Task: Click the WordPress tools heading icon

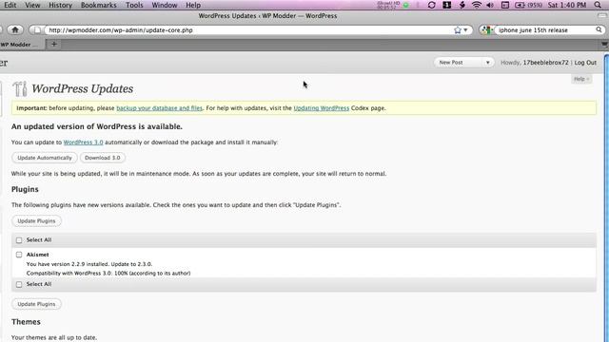Action: [x=19, y=88]
